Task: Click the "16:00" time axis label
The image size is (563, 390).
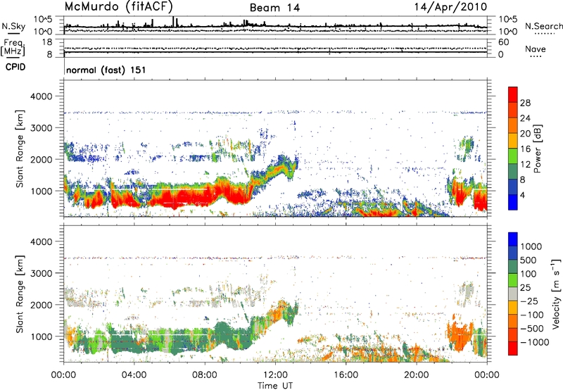Action: (346, 375)
